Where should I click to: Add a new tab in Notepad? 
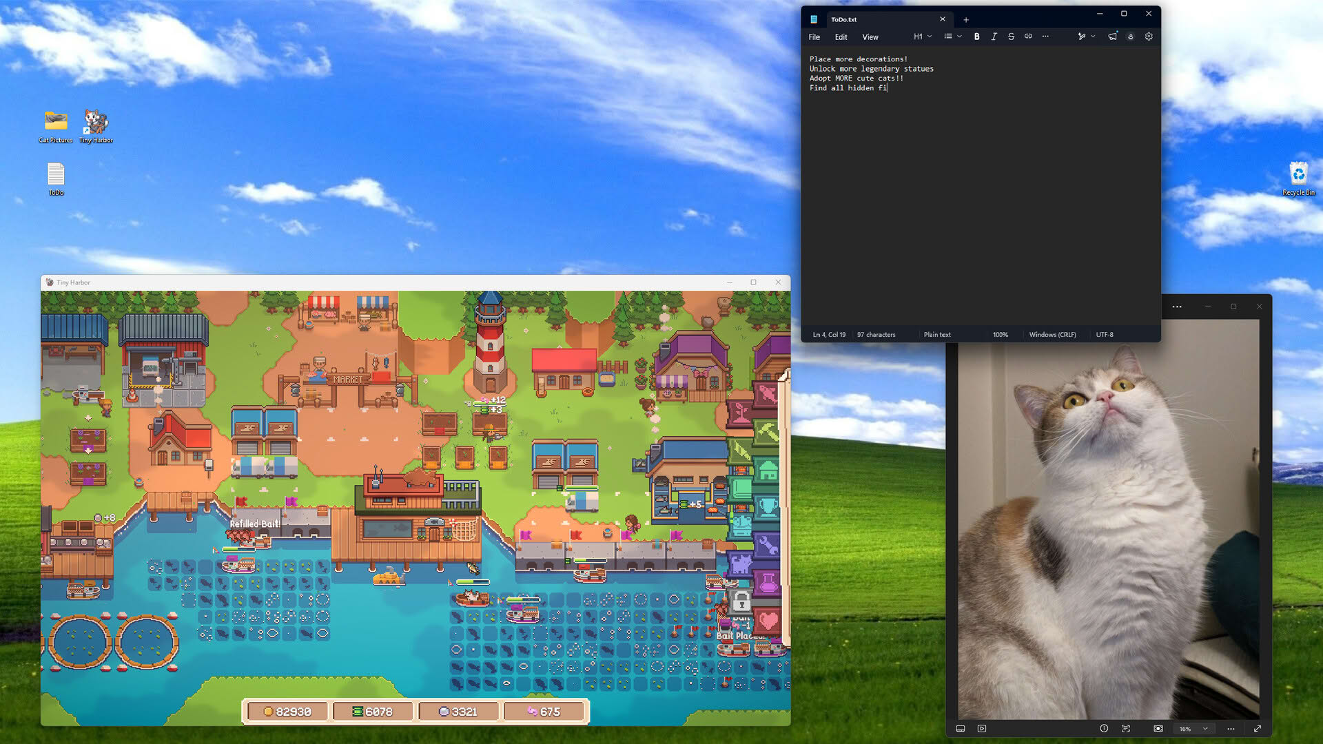965,19
